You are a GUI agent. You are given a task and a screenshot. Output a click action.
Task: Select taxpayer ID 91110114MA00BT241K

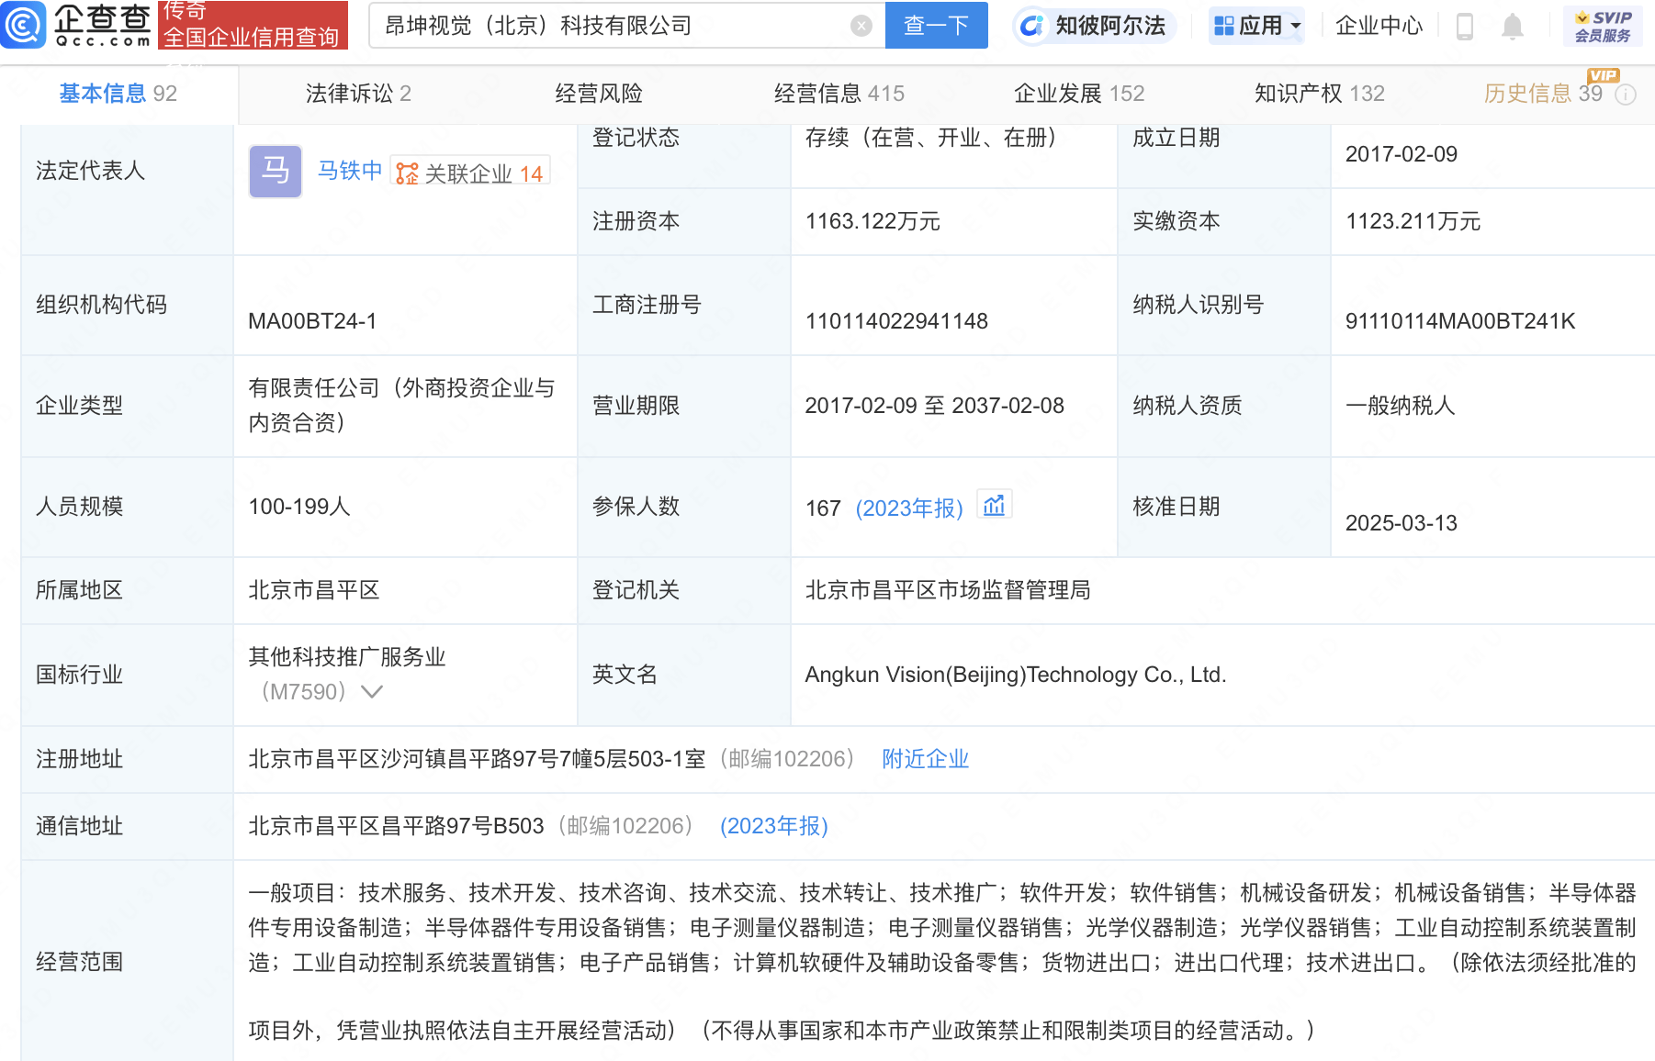(x=1460, y=321)
